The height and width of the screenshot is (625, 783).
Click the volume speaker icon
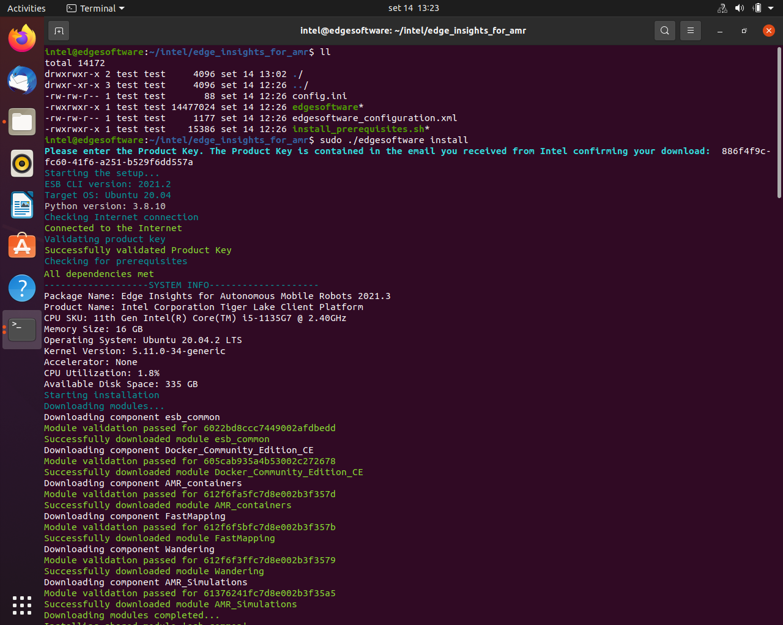tap(740, 9)
